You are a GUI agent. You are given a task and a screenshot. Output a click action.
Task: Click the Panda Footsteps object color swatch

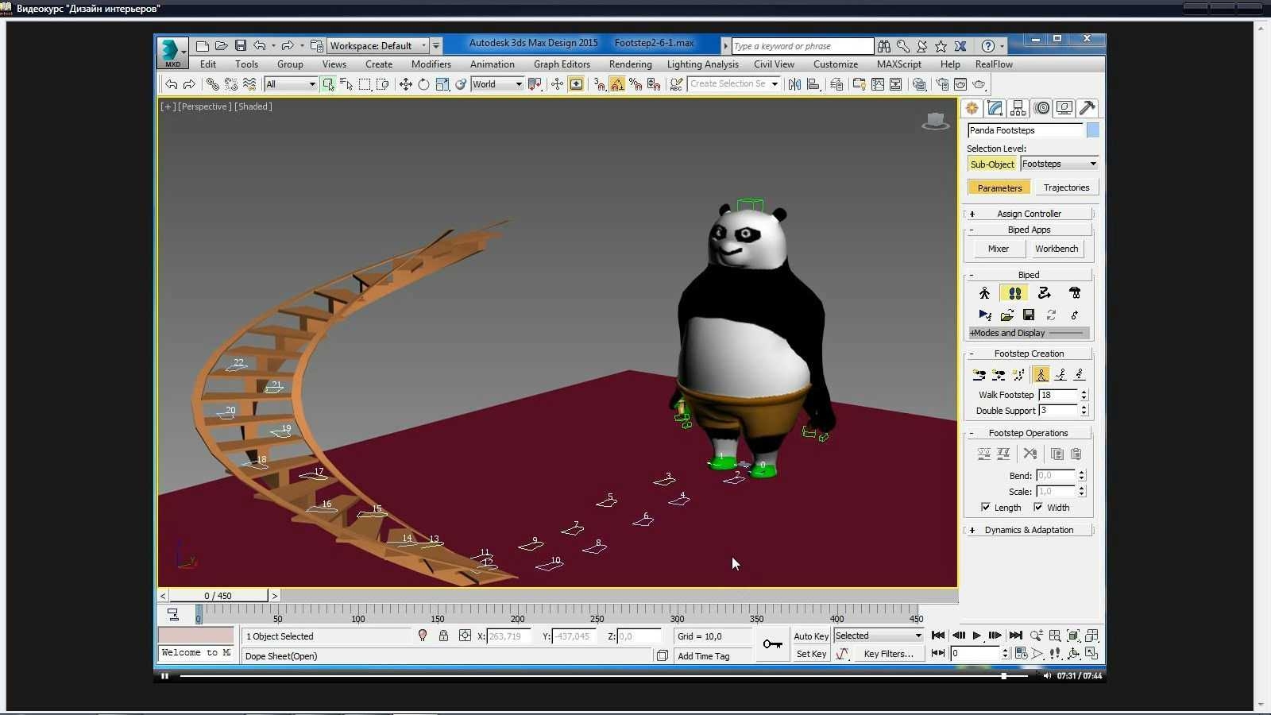click(x=1093, y=130)
